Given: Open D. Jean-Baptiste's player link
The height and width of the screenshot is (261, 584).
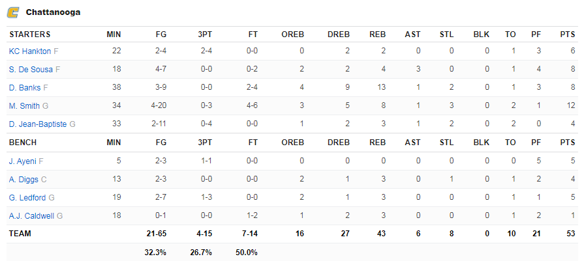Looking at the screenshot, I should pos(38,124).
